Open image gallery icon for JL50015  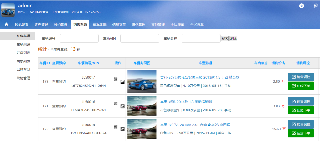(x=122, y=129)
